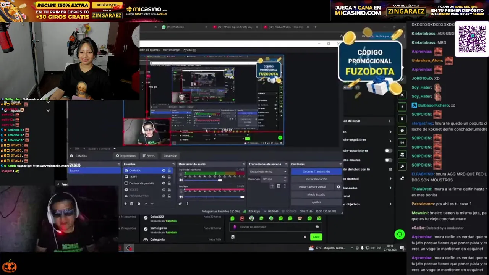Move source up with the up arrow
Screen dimensions: 489x275
click(x=146, y=204)
